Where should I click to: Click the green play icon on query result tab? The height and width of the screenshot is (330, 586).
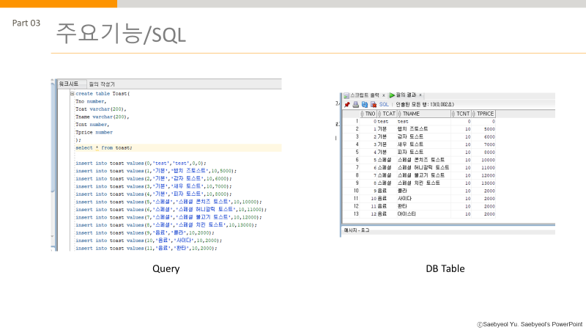pos(392,95)
